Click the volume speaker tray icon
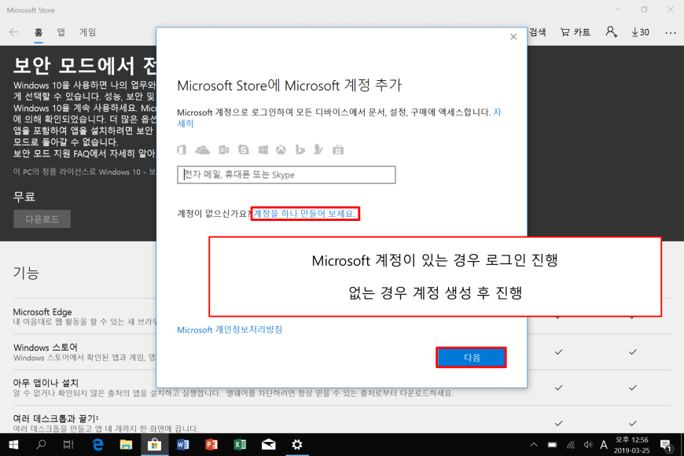Screen dimensions: 684x456 pyautogui.click(x=588, y=445)
